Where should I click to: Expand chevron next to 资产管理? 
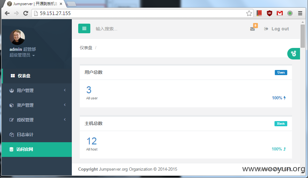pyautogui.click(x=65, y=105)
